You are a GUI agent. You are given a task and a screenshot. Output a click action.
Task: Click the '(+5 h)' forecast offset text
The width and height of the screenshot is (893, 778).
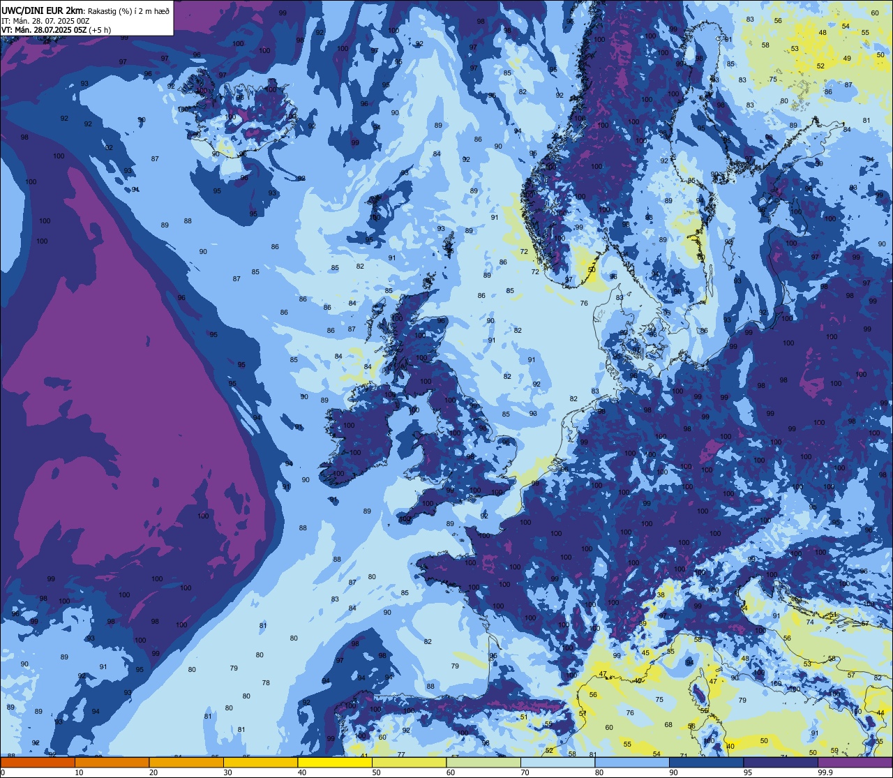click(x=100, y=30)
